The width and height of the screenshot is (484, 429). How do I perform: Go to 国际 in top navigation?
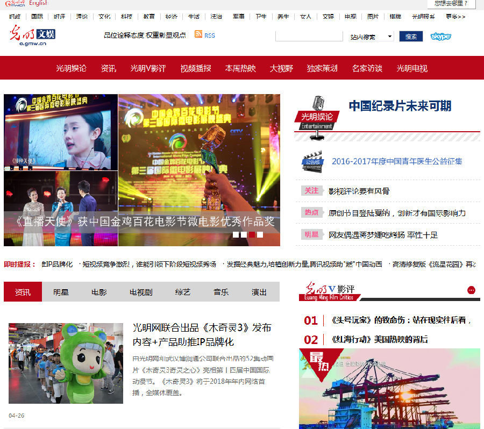37,17
